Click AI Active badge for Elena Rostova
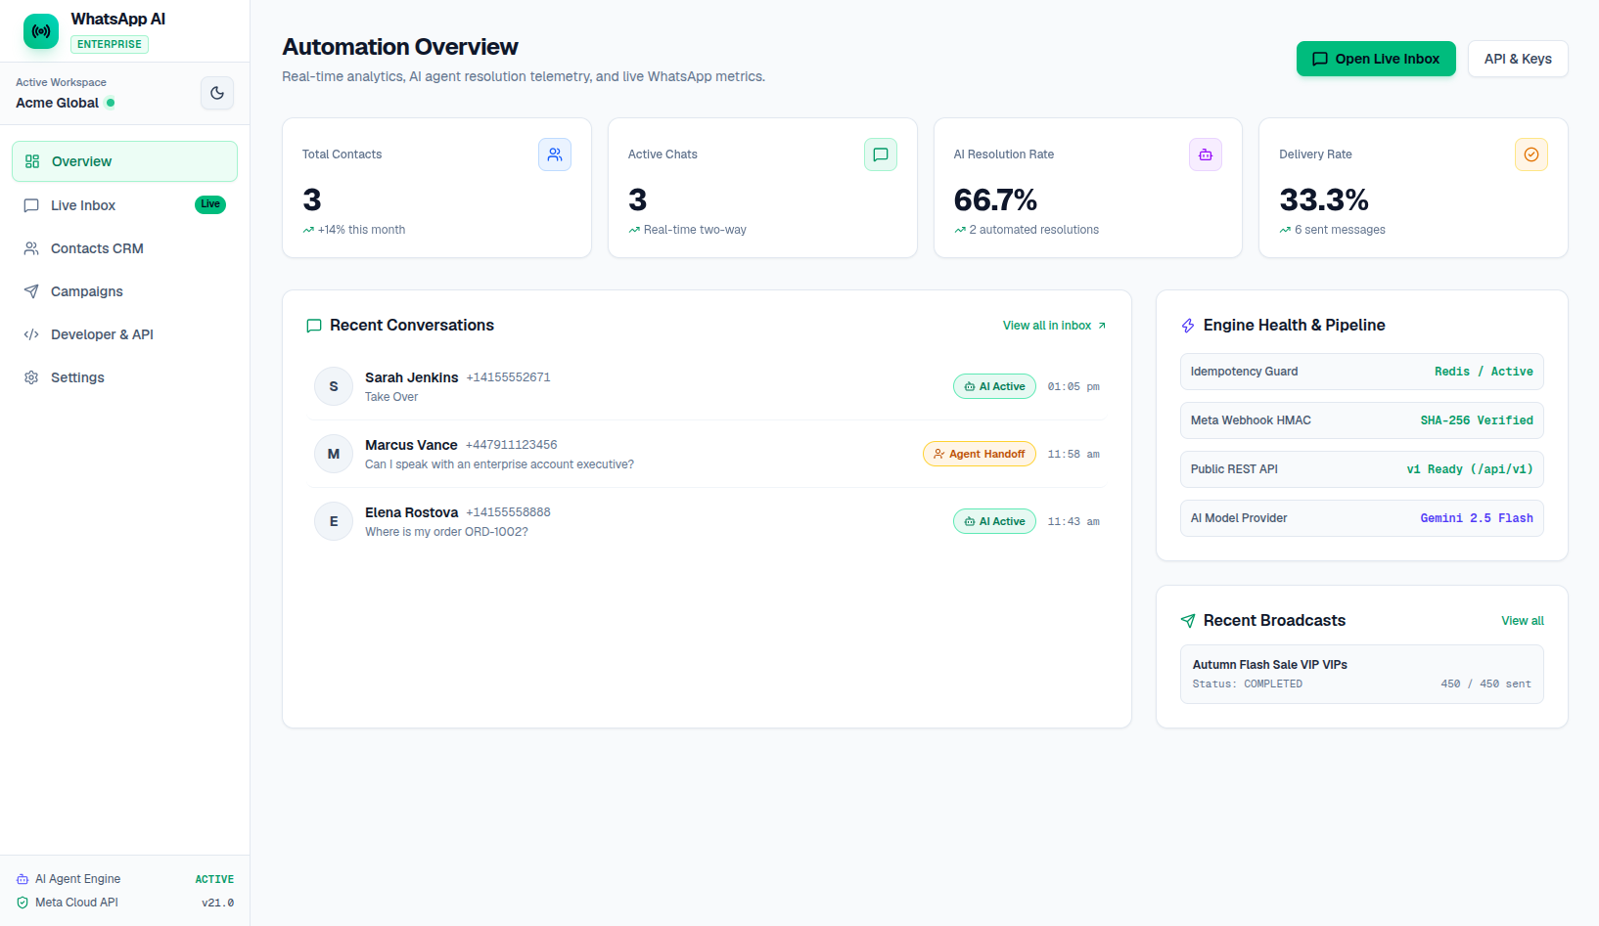 tap(994, 521)
